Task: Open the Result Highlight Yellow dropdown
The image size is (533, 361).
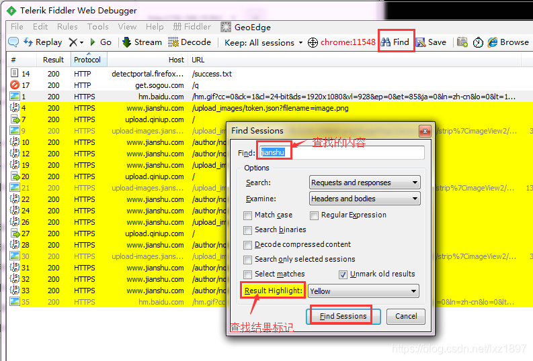Action: click(x=364, y=291)
